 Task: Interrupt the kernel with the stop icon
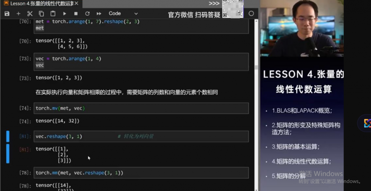(x=76, y=14)
